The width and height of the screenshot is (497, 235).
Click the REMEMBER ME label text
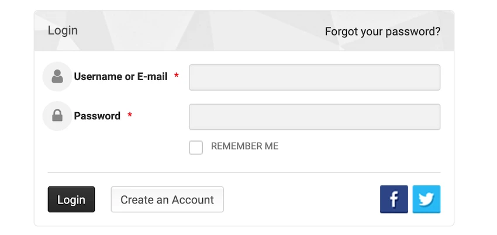[244, 146]
